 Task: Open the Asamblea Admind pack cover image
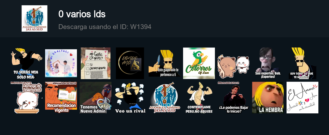click(x=34, y=18)
